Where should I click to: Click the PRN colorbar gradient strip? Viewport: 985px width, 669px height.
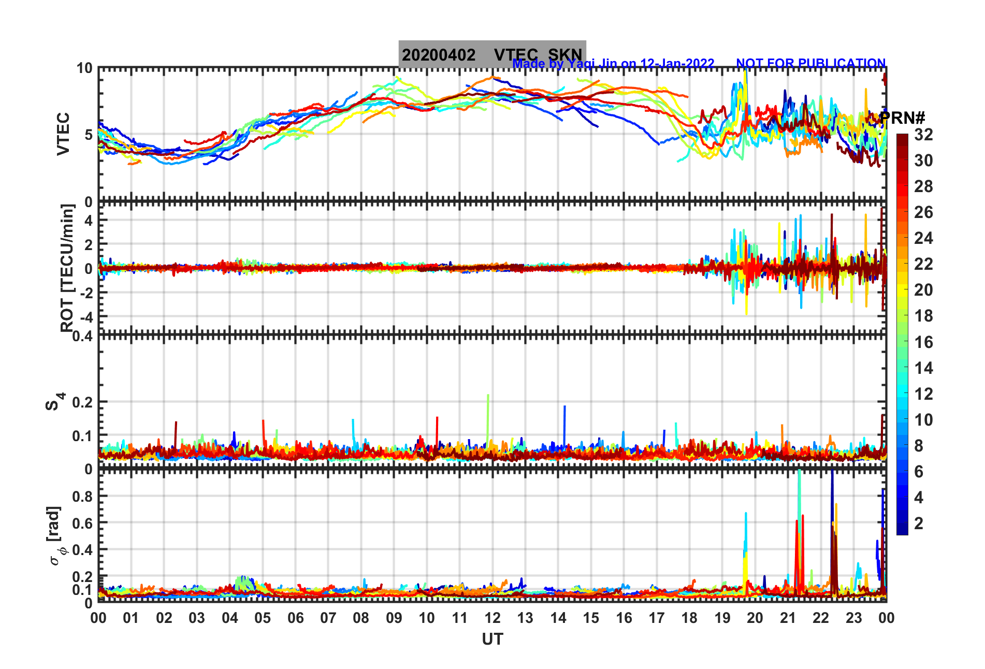pyautogui.click(x=902, y=334)
